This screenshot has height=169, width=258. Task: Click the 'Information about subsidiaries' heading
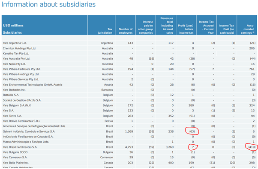point(48,5)
